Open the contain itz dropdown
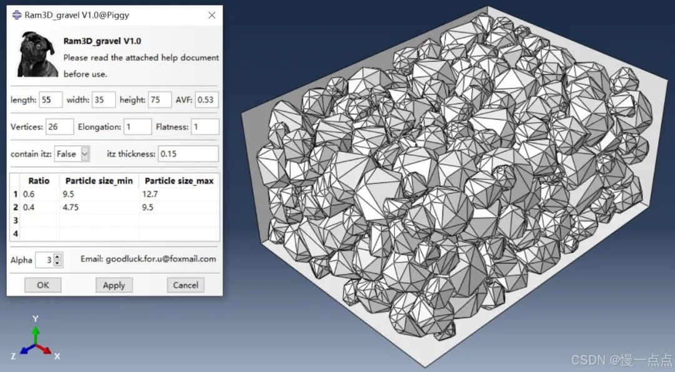This screenshot has height=372, width=675. pos(85,154)
